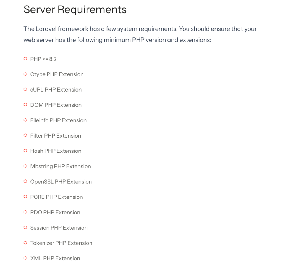The height and width of the screenshot is (271, 283).
Task: Click the Server Requirements heading
Action: coord(75,10)
